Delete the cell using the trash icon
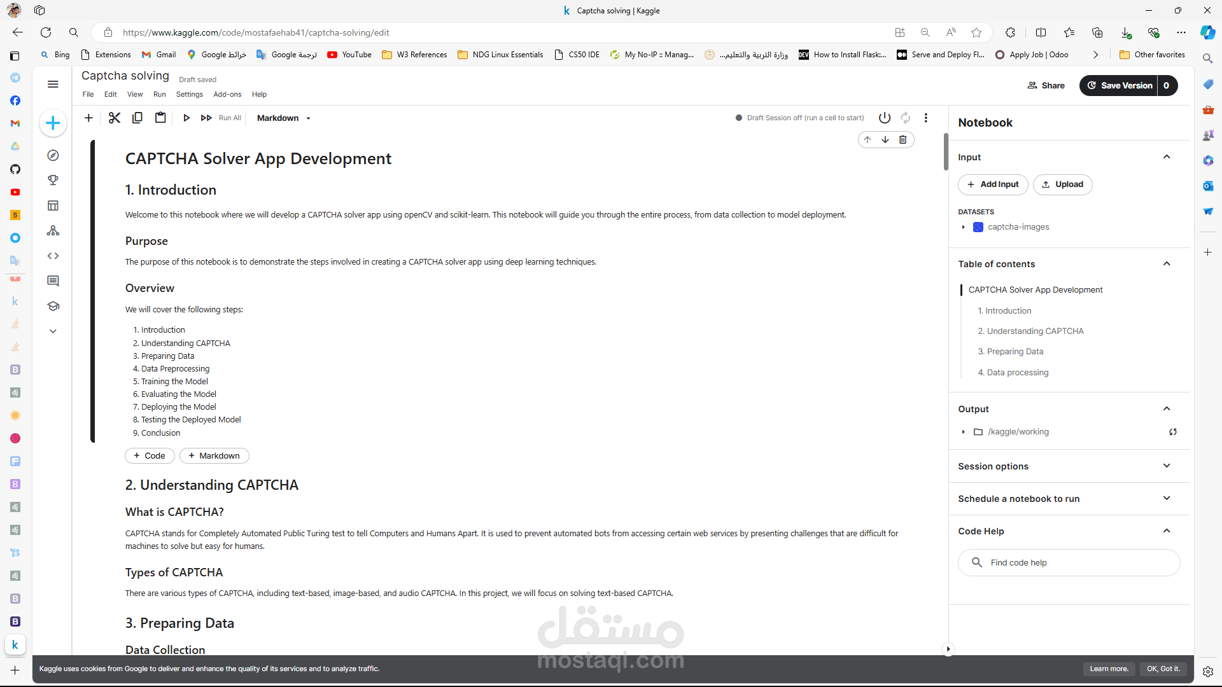 pyautogui.click(x=902, y=140)
